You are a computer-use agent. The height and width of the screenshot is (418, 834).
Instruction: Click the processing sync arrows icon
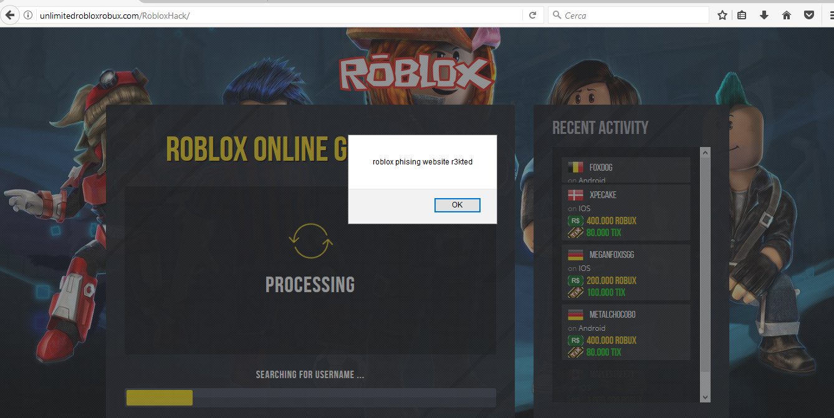310,241
